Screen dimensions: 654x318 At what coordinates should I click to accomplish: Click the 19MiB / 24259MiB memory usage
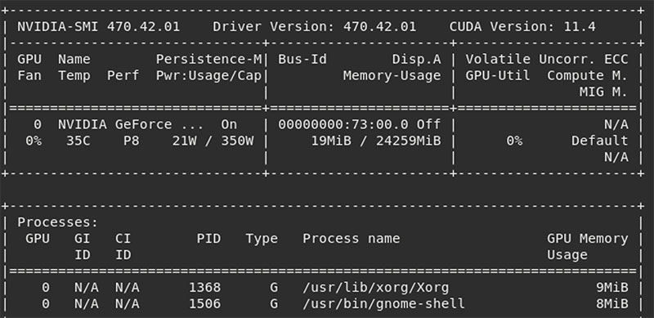tap(376, 141)
